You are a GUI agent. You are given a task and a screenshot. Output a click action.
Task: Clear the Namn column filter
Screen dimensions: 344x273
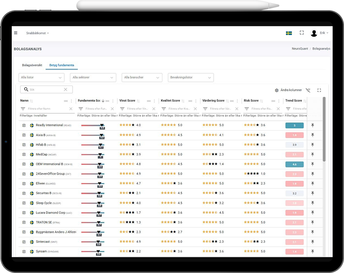[x=71, y=109]
